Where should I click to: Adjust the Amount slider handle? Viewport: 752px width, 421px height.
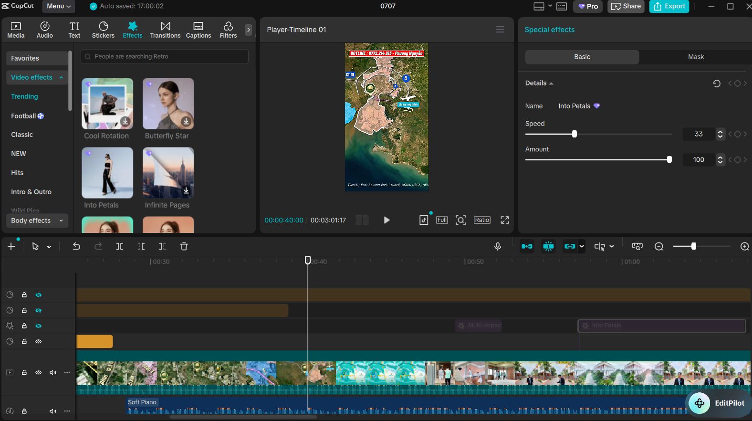click(x=669, y=160)
